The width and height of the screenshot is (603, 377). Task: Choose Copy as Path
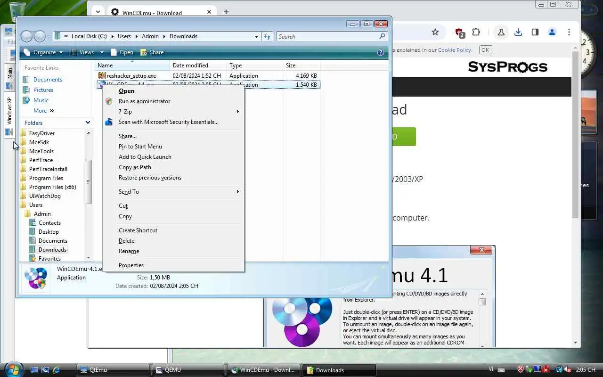click(x=173, y=167)
